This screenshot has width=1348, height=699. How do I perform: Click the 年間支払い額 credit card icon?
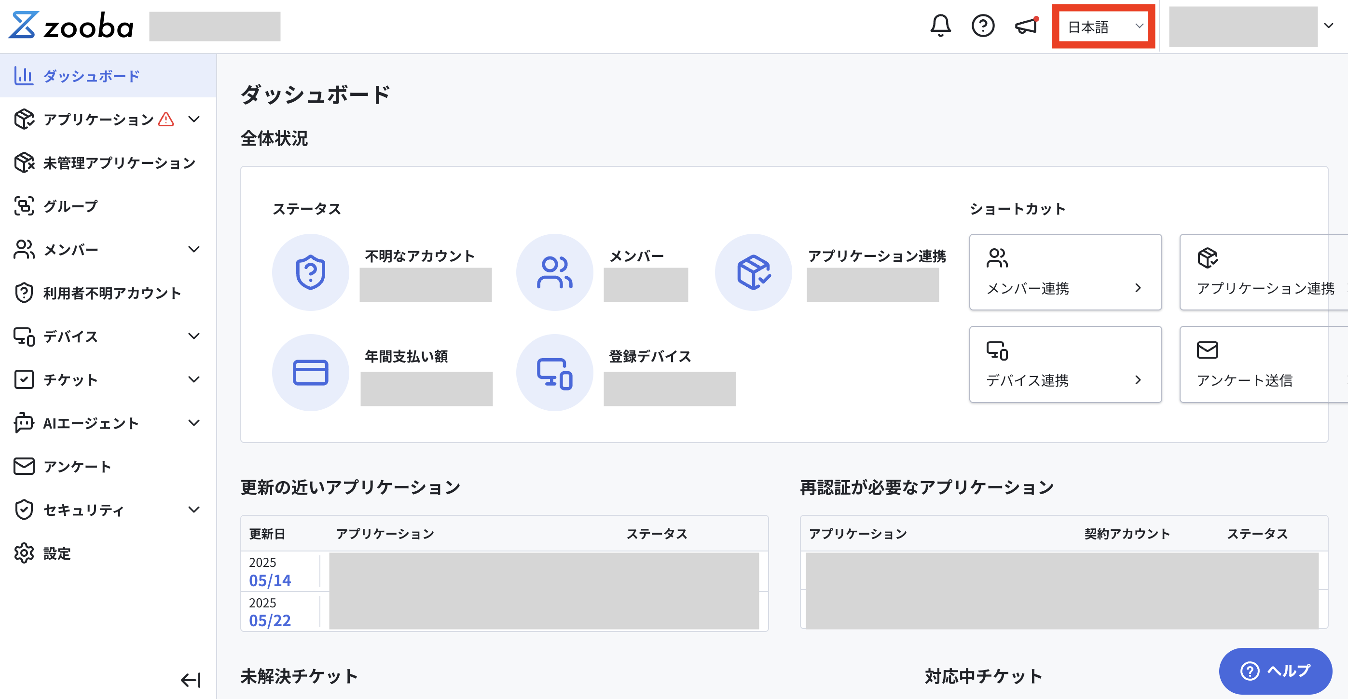310,372
